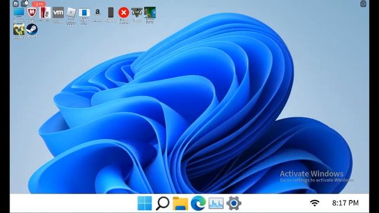Select the green game artwork desktop icon

point(150,12)
